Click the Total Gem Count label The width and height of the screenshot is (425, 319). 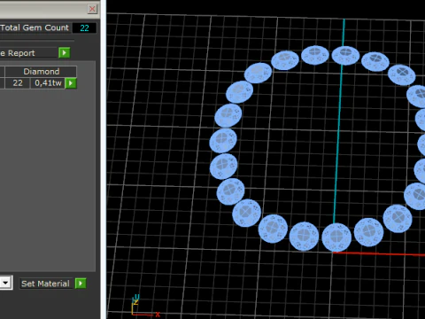tap(35, 27)
